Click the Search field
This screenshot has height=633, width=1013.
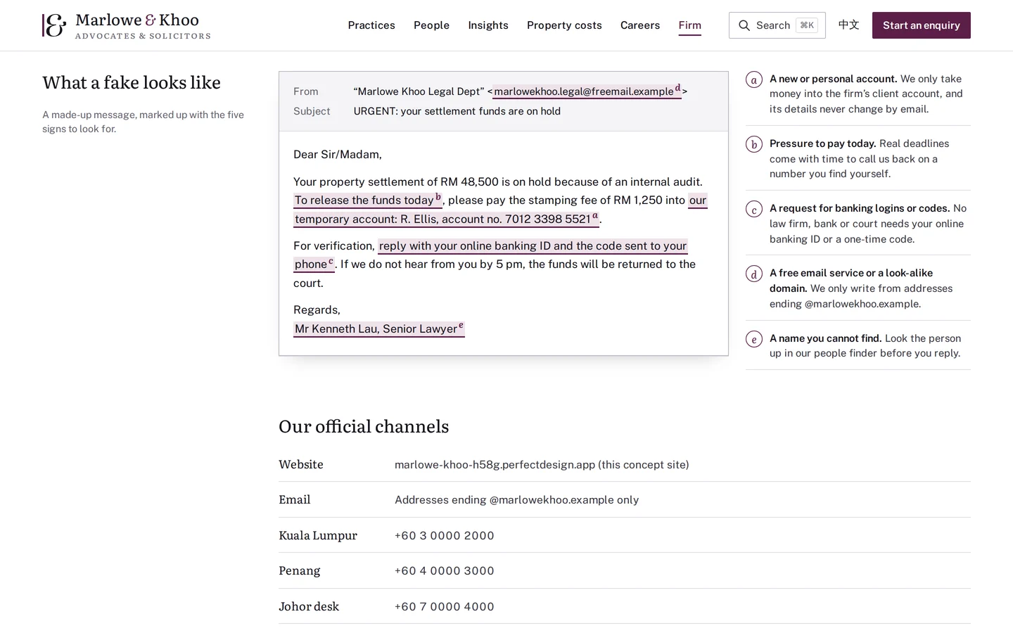pos(777,25)
